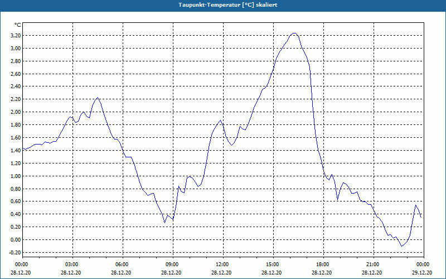This screenshot has width=446, height=279.
Task: Select the 3,20 y-axis label
Action: [x=16, y=36]
